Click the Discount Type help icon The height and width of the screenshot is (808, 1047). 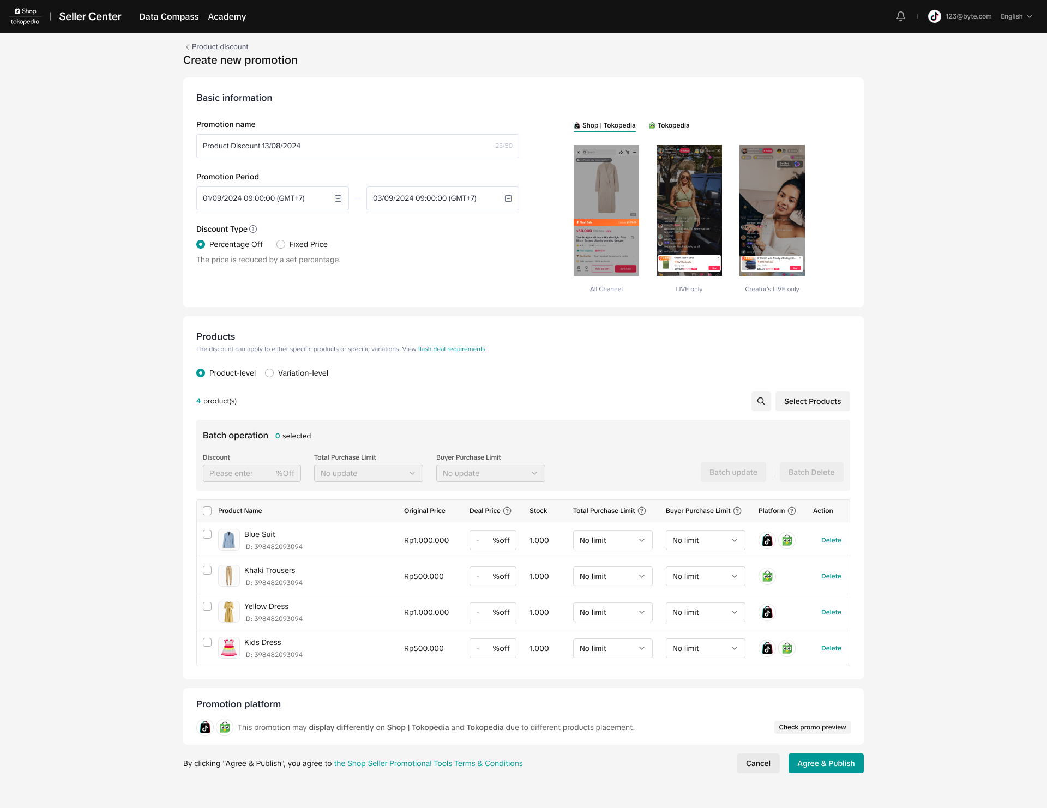[253, 229]
